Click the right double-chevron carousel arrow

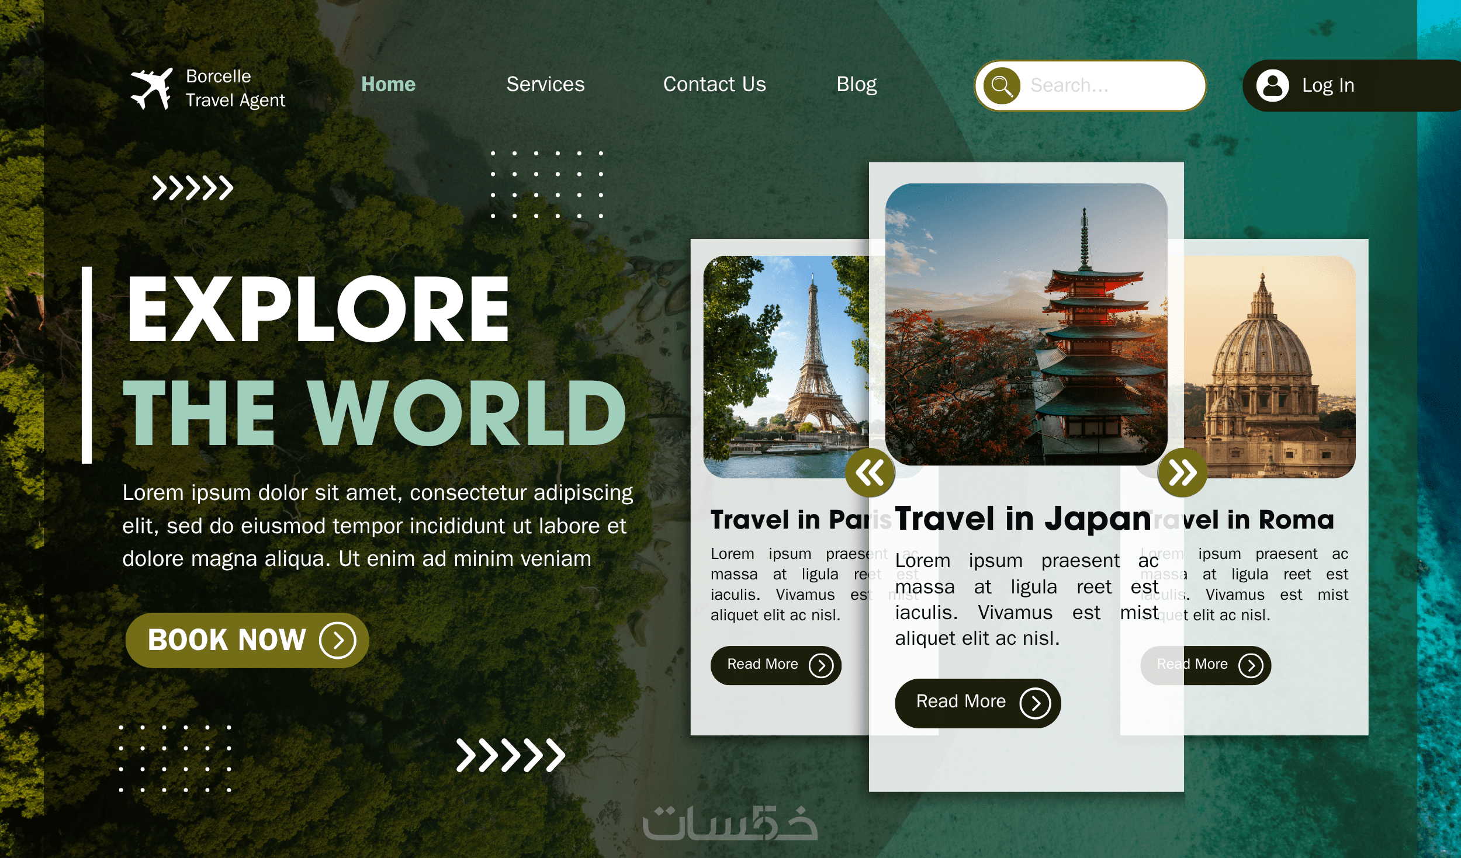[x=1182, y=473]
